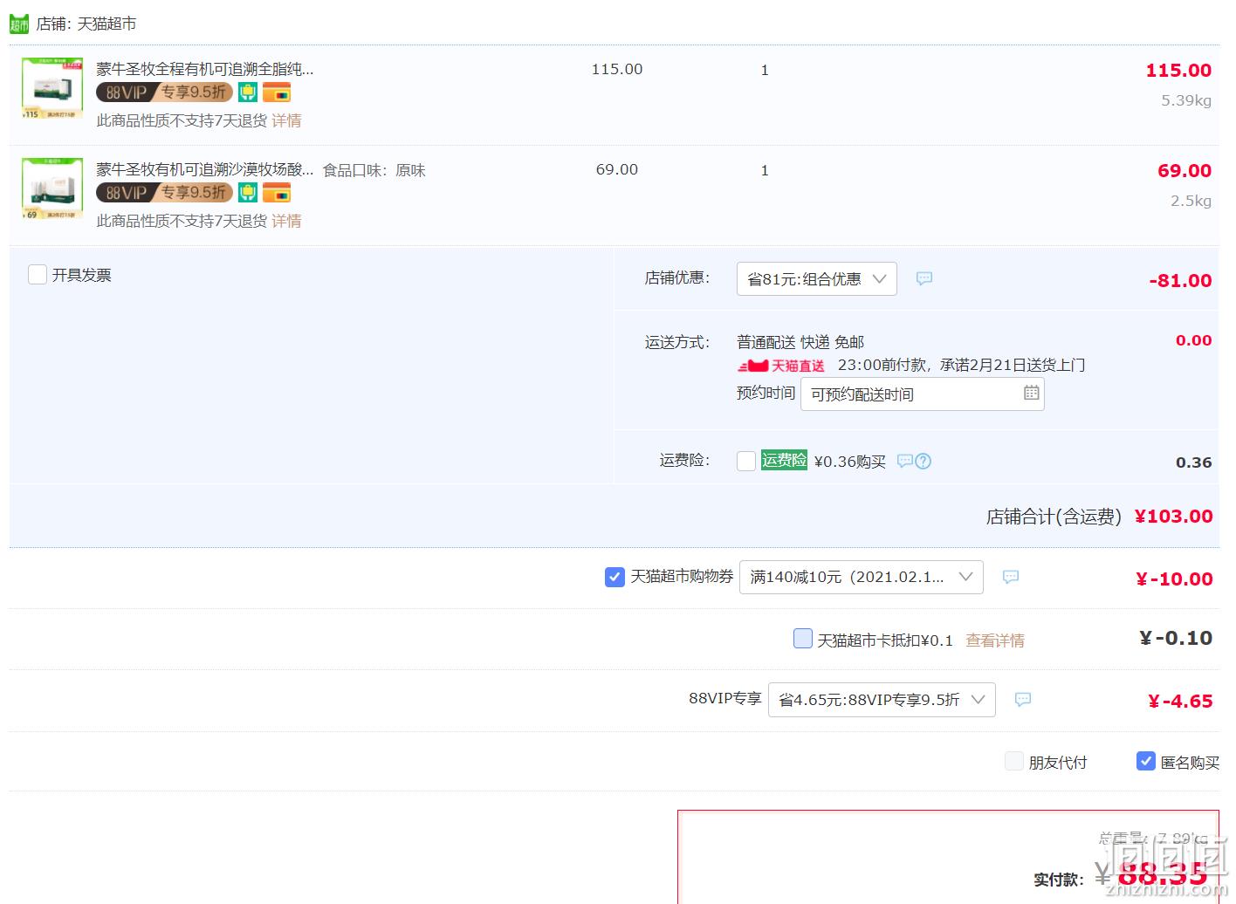Click comment icon beside the 88VIP专享 dropdown
This screenshot has height=904, width=1236.
pos(1023,700)
